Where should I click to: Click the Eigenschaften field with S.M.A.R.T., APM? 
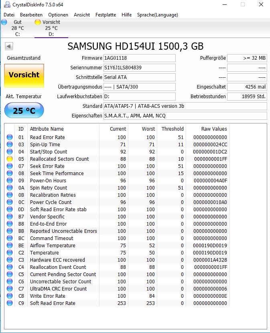tap(185, 115)
